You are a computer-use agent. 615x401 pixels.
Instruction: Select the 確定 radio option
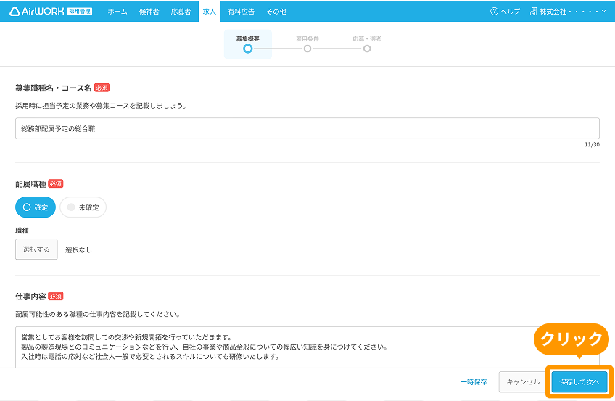coord(36,207)
